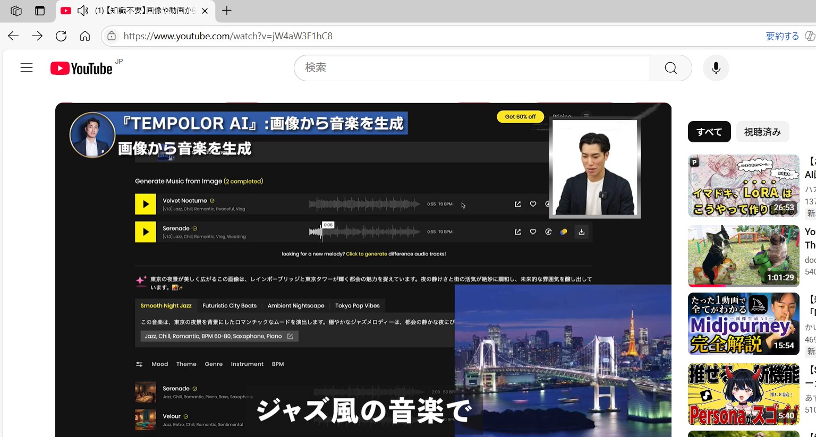Click the Velvet Nocturne waveform

click(365, 204)
